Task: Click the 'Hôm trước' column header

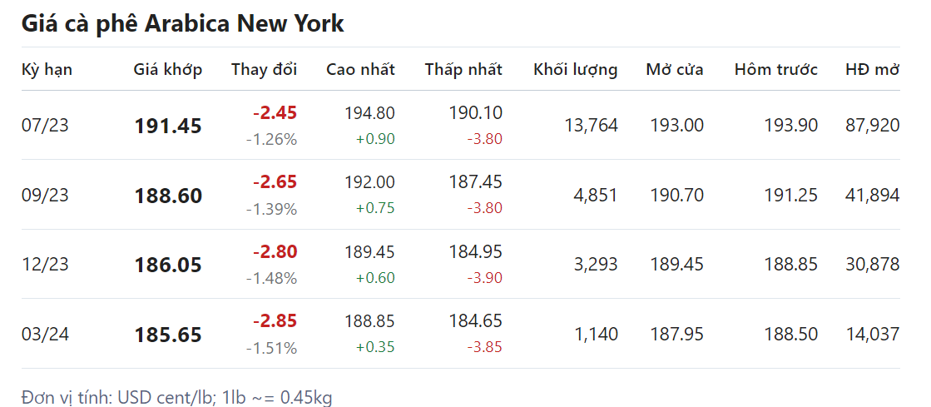Action: click(775, 70)
